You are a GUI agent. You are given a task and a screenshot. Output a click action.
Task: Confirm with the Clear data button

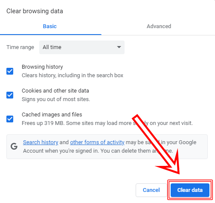pos(190,190)
